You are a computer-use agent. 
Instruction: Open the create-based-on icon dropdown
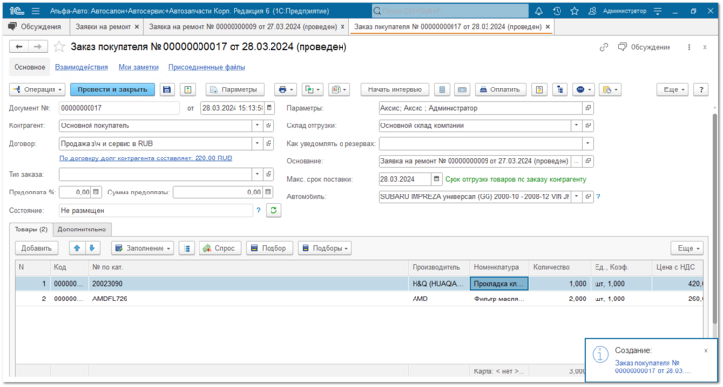tap(312, 89)
